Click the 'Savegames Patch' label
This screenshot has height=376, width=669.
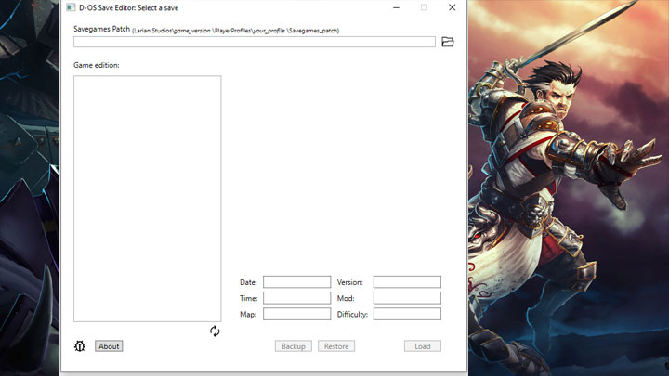[x=101, y=29]
